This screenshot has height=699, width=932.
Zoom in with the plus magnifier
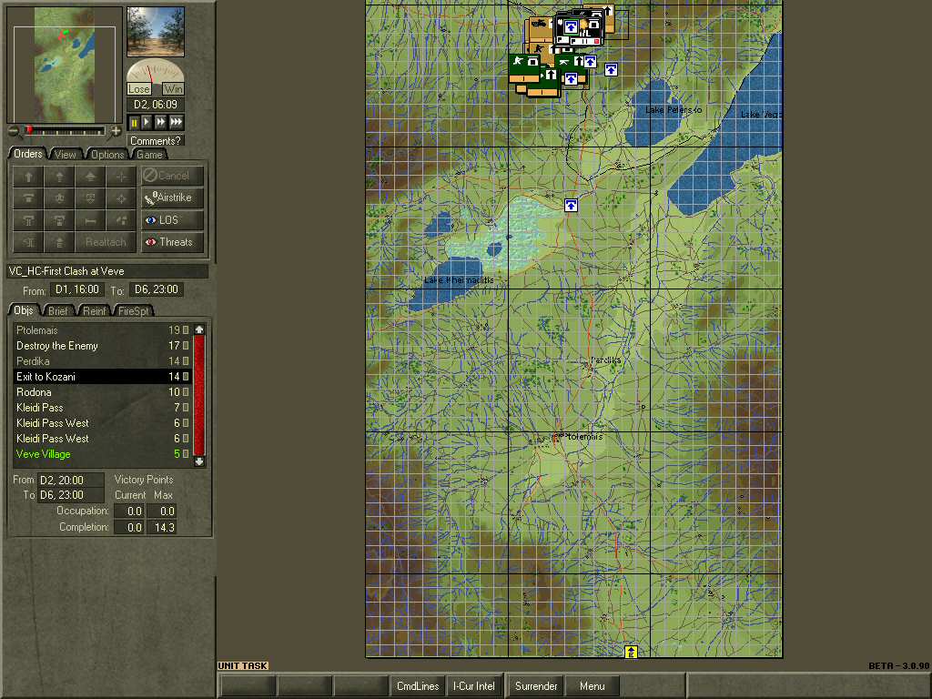tap(116, 131)
